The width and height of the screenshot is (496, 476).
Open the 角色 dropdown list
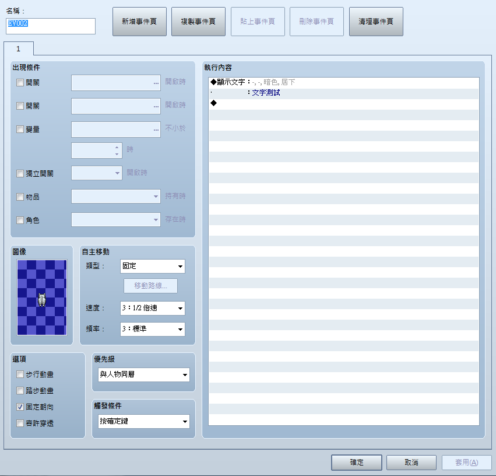(116, 220)
